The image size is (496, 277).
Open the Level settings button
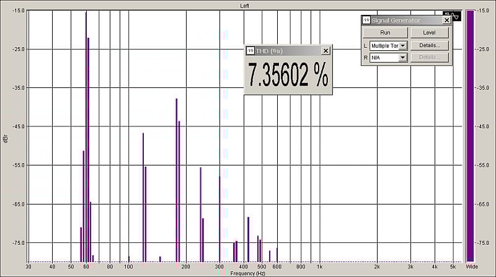pos(429,33)
